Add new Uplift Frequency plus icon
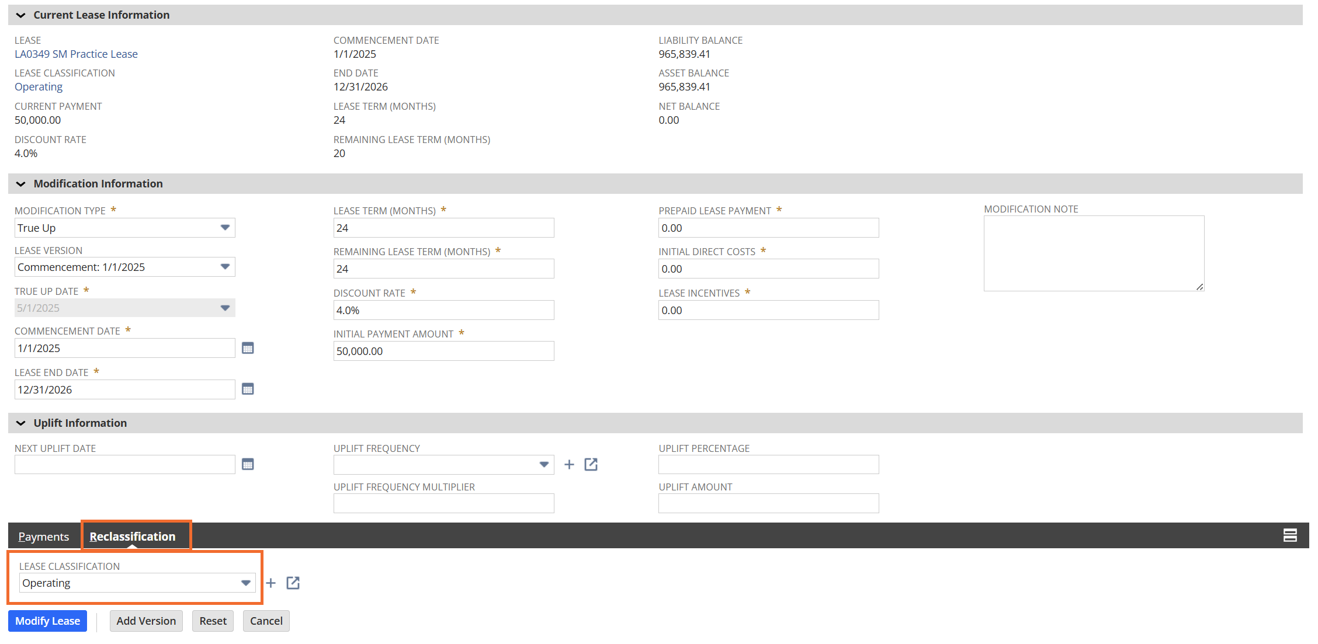The image size is (1318, 644). click(569, 464)
